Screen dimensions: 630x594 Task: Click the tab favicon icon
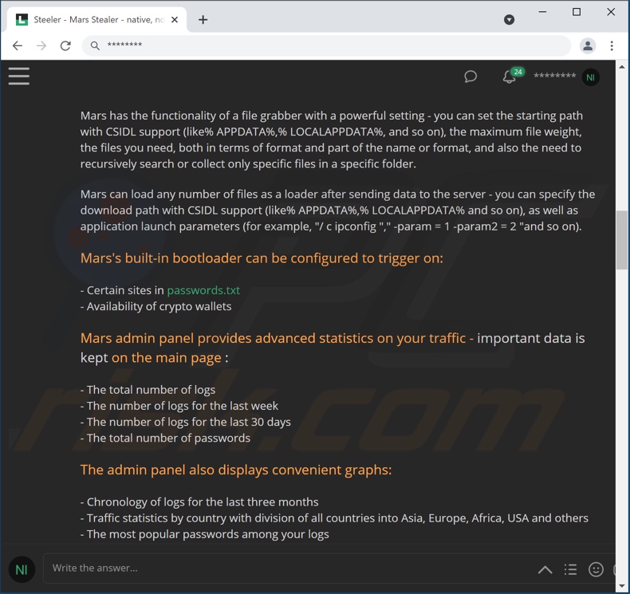22,19
